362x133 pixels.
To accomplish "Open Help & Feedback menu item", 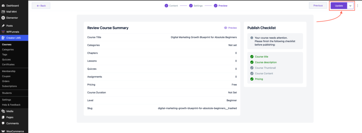I will click(x=11, y=105).
